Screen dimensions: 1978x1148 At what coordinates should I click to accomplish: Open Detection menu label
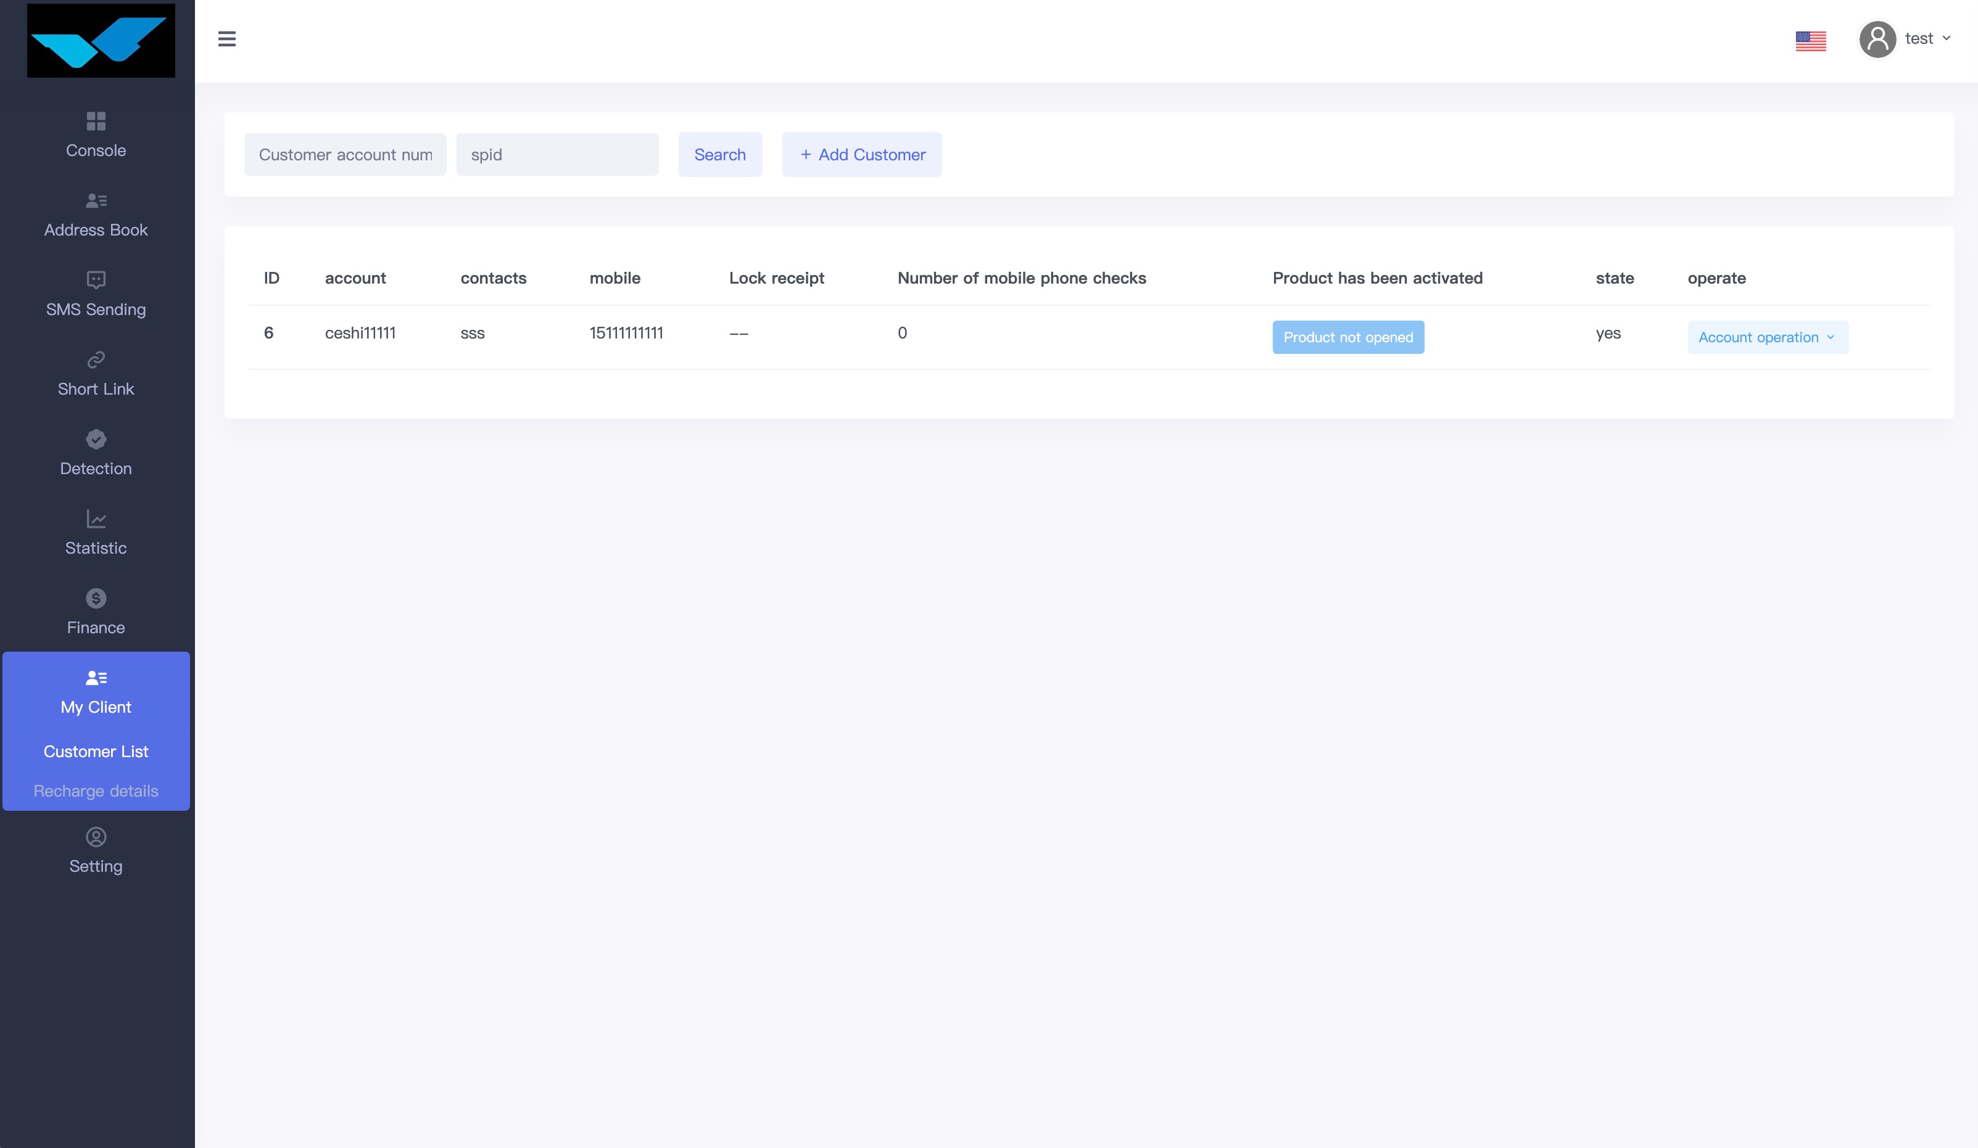pos(96,468)
